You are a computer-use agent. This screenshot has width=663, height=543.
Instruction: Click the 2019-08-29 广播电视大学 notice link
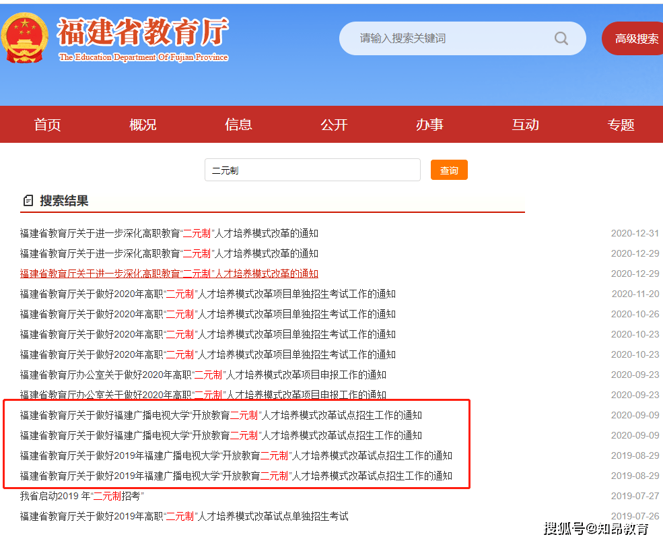pyautogui.click(x=235, y=455)
